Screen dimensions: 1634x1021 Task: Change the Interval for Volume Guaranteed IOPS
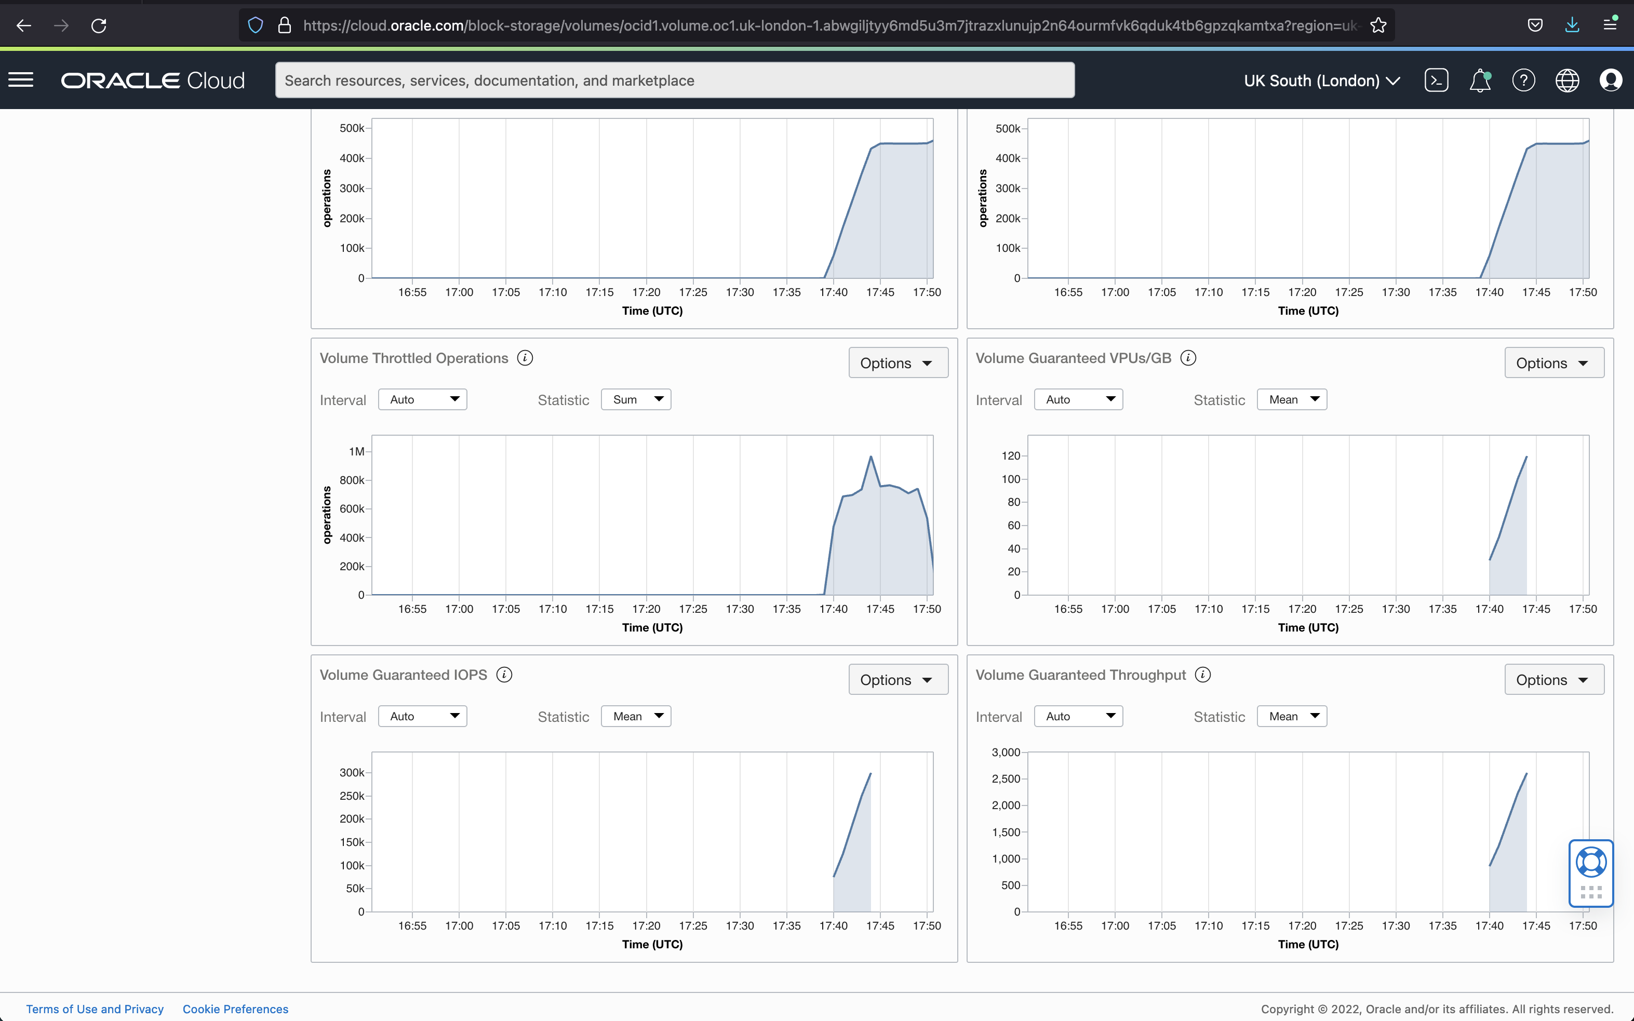[x=423, y=716]
